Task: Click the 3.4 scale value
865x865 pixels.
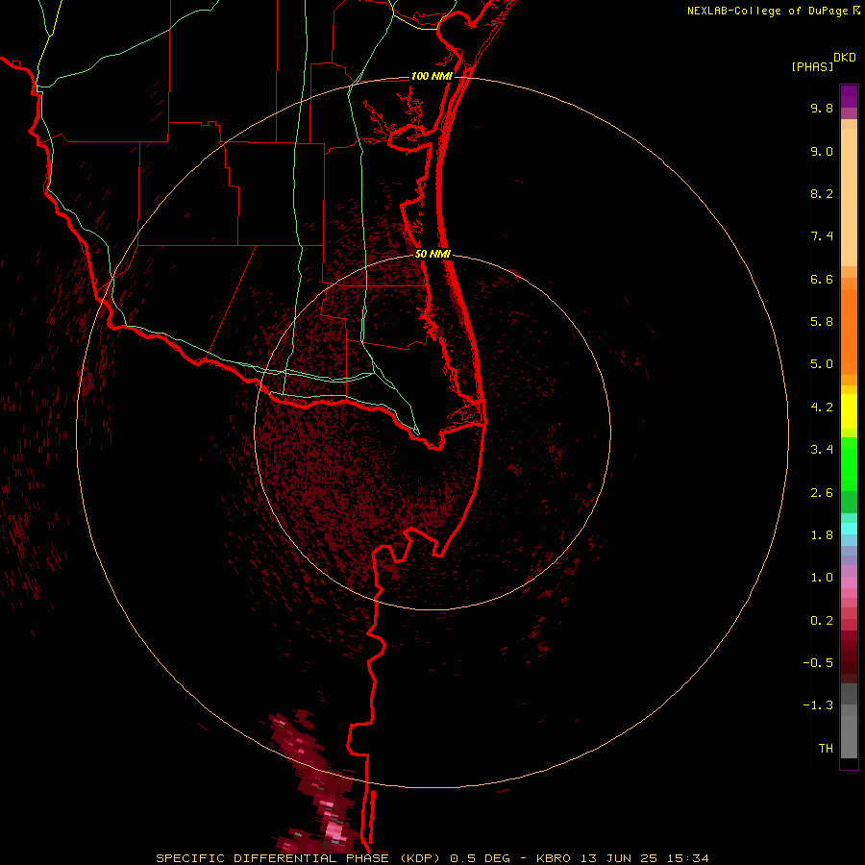Action: pyautogui.click(x=822, y=450)
